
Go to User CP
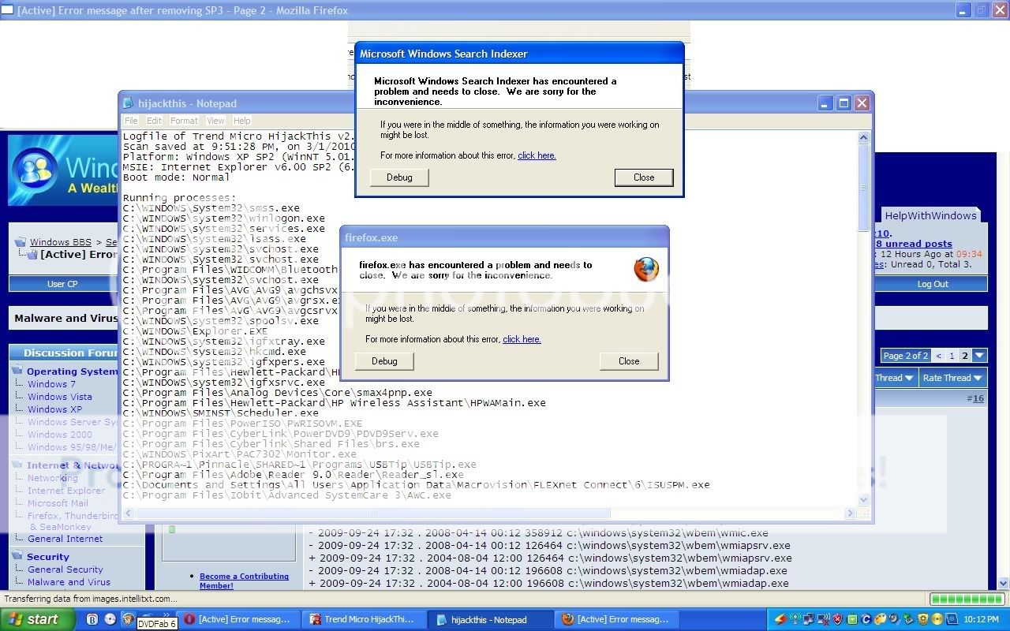[x=62, y=284]
